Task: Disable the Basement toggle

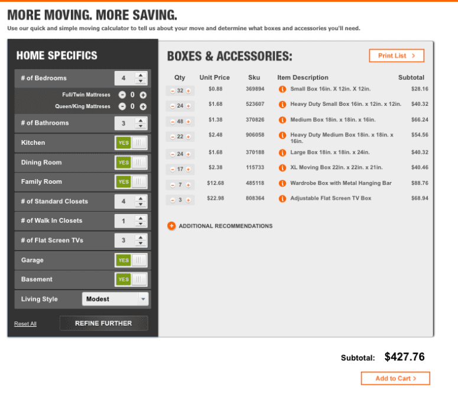Action: point(131,280)
